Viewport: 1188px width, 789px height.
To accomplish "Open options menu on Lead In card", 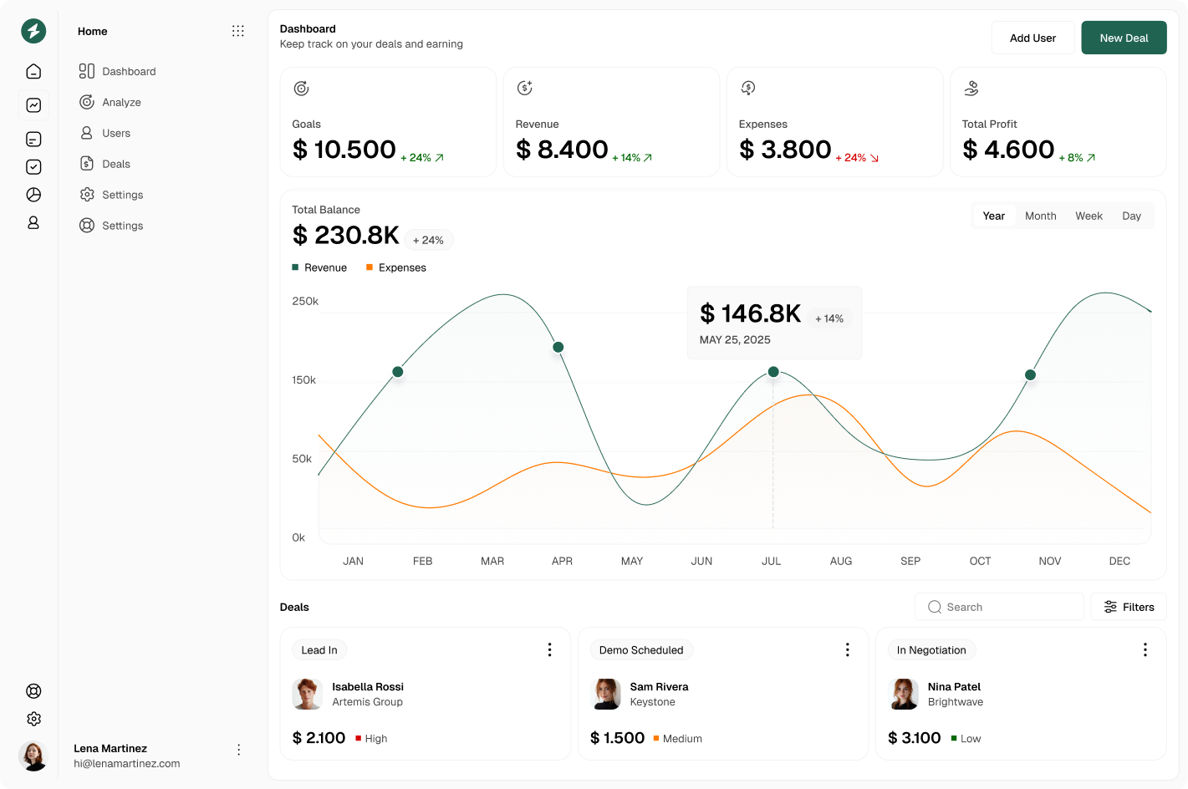I will pos(549,649).
